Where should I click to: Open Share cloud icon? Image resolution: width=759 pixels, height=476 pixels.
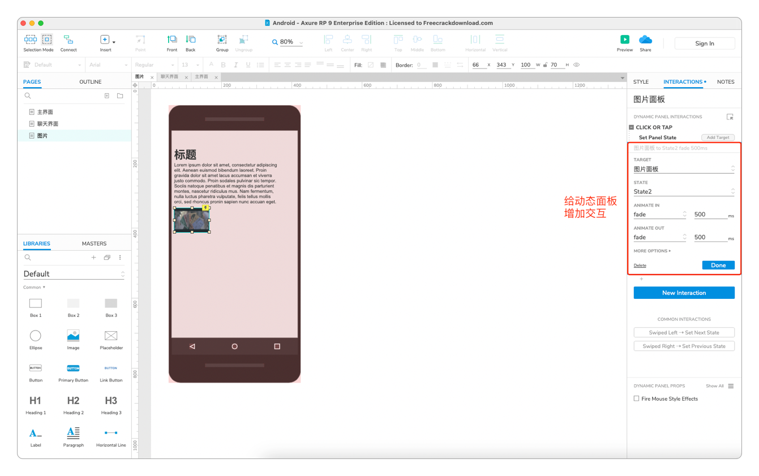click(x=645, y=39)
